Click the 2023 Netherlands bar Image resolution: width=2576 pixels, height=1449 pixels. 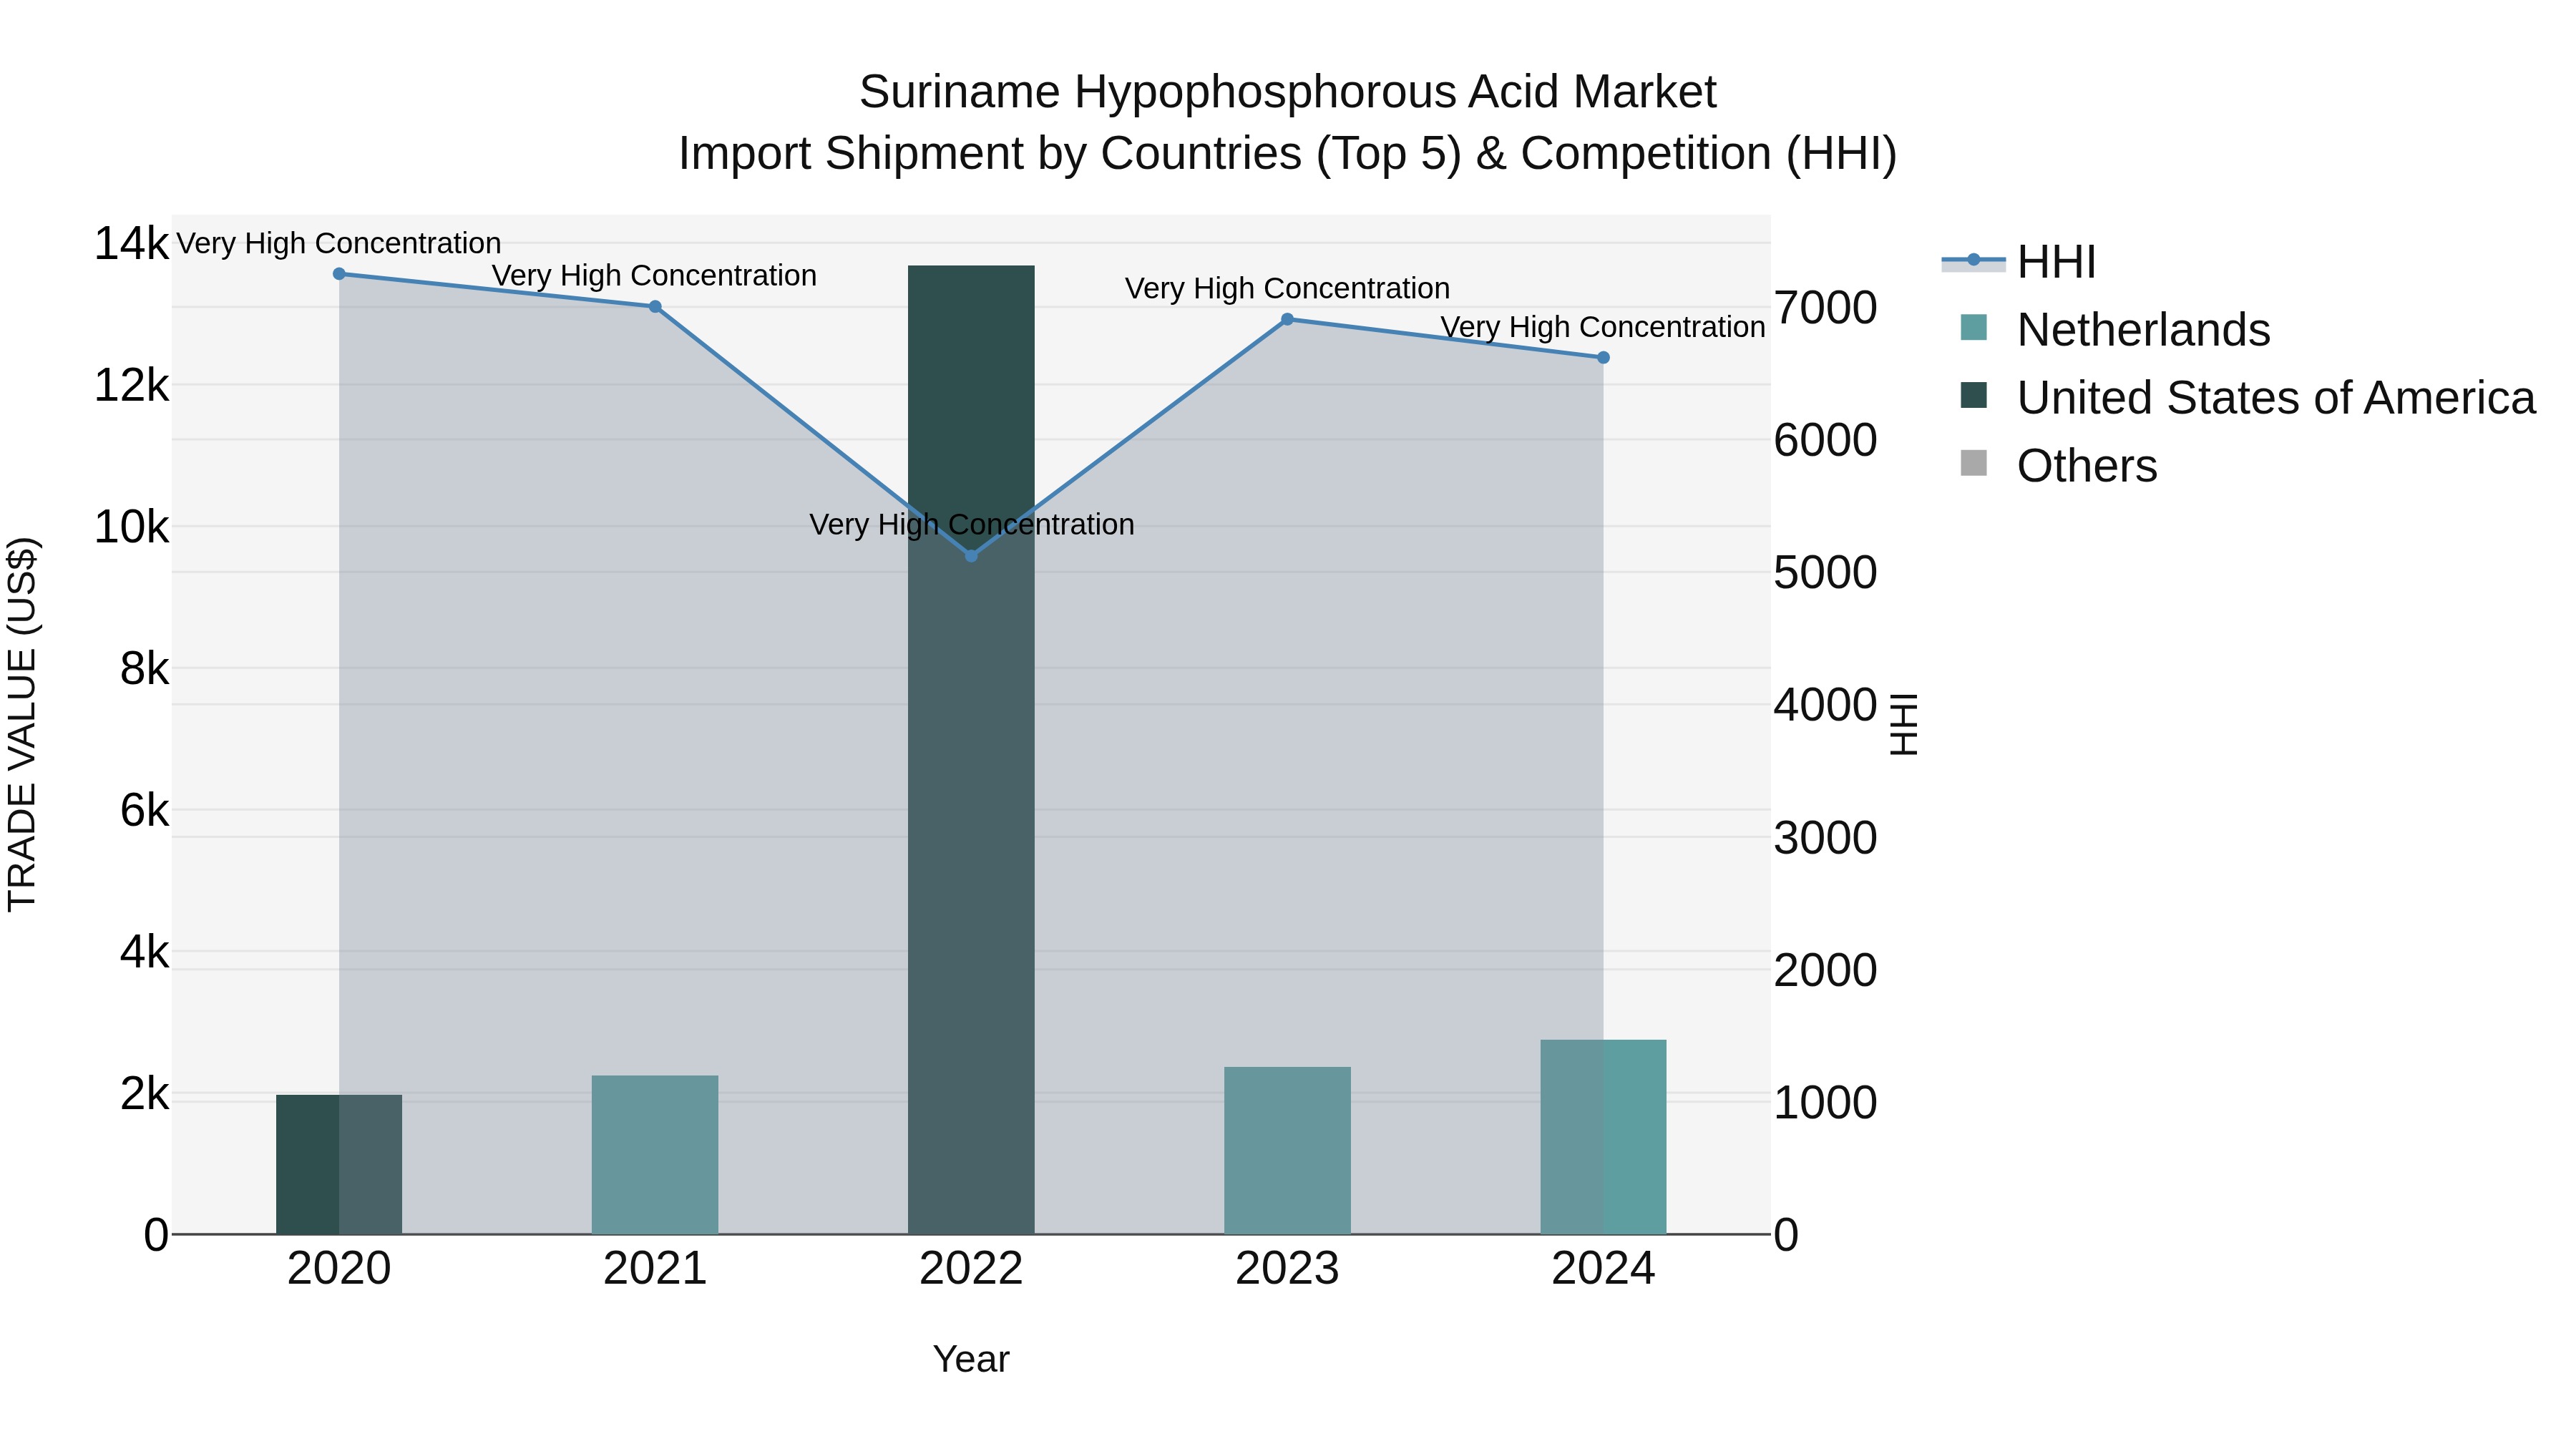coord(1287,1151)
